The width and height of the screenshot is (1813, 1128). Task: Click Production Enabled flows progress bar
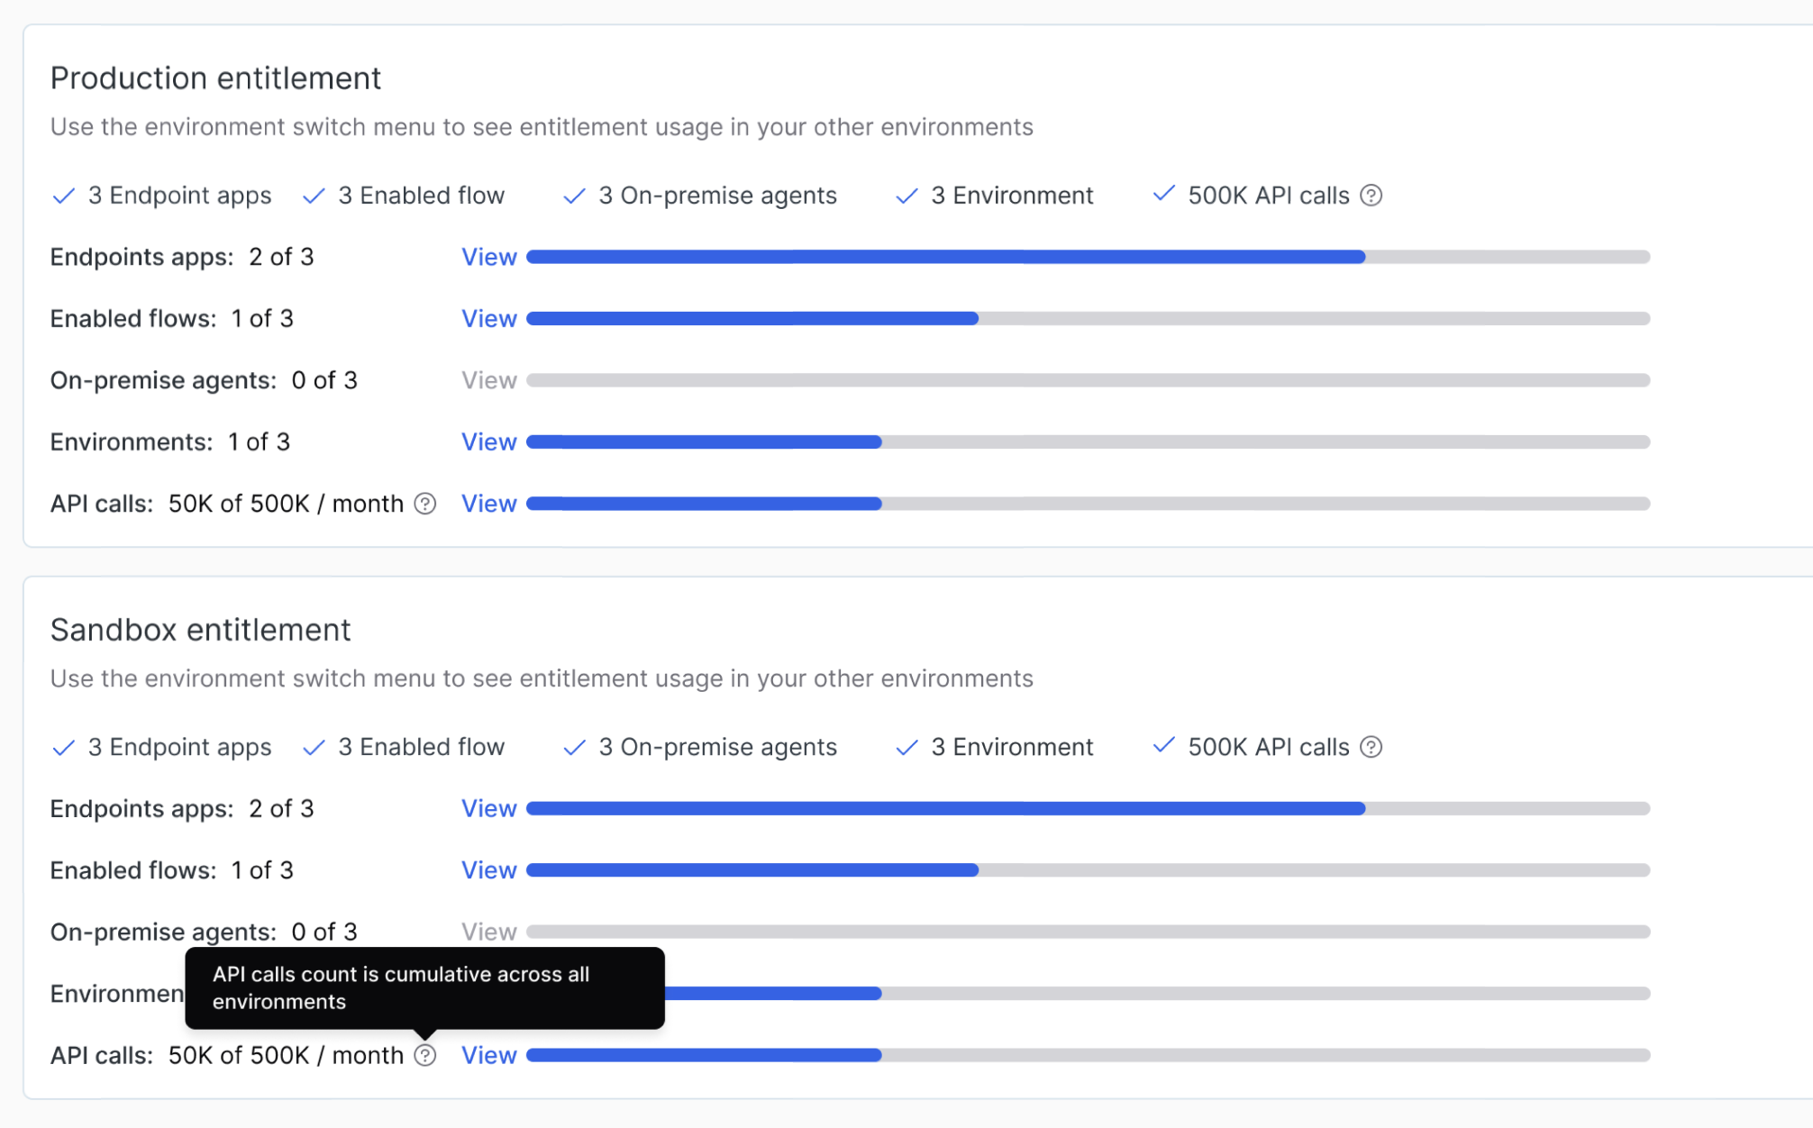pyautogui.click(x=1088, y=319)
